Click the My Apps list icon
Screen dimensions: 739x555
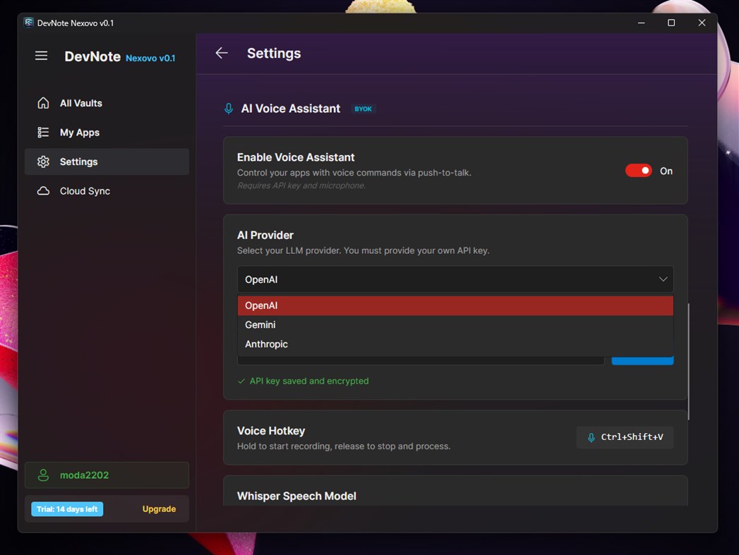(43, 133)
